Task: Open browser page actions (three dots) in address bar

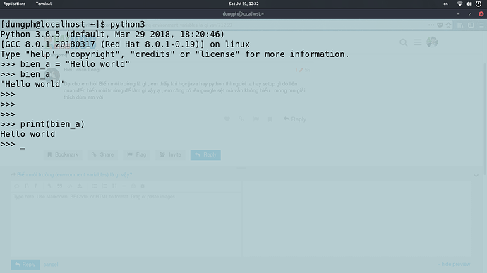Action: point(431,25)
